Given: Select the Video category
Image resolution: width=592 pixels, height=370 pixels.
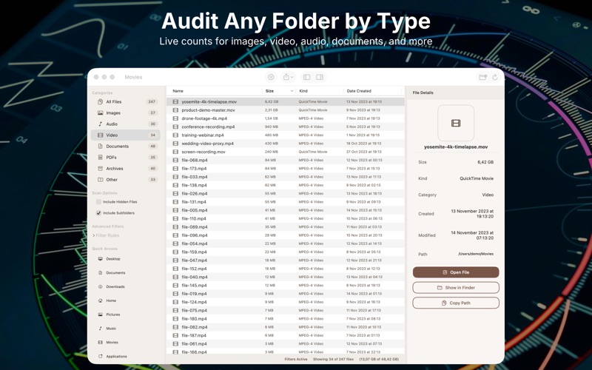Looking at the screenshot, I should (x=125, y=135).
